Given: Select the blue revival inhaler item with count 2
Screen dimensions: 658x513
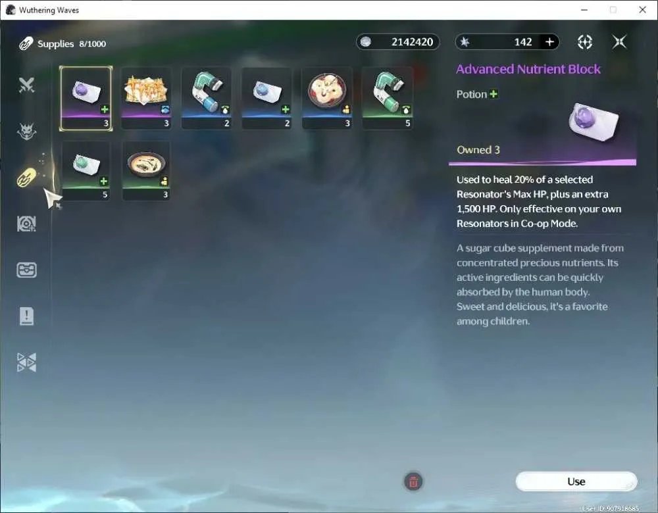Looking at the screenshot, I should click(207, 98).
